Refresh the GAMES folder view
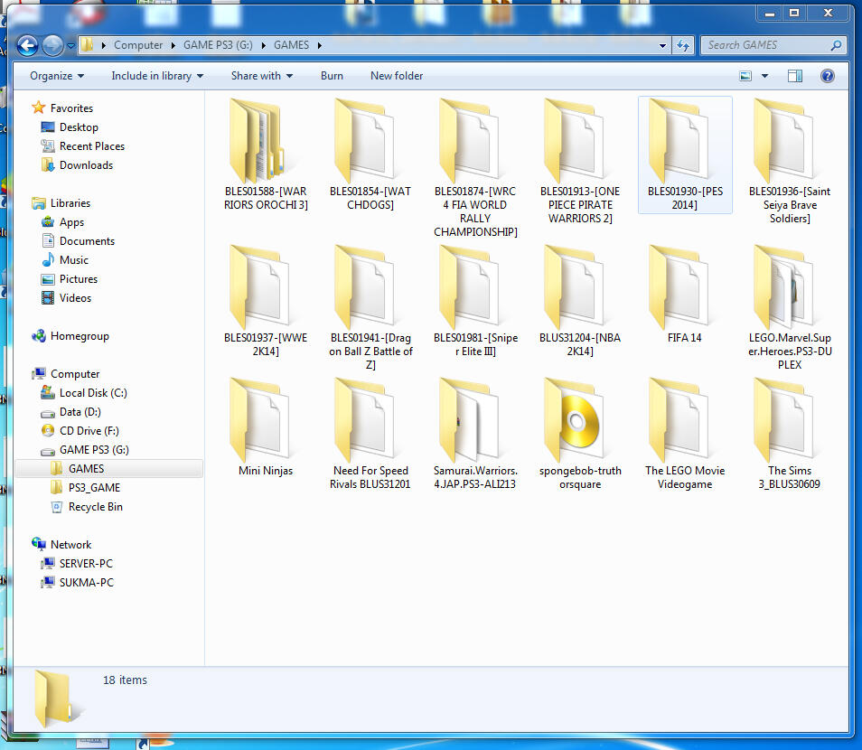The image size is (862, 750). pyautogui.click(x=683, y=46)
